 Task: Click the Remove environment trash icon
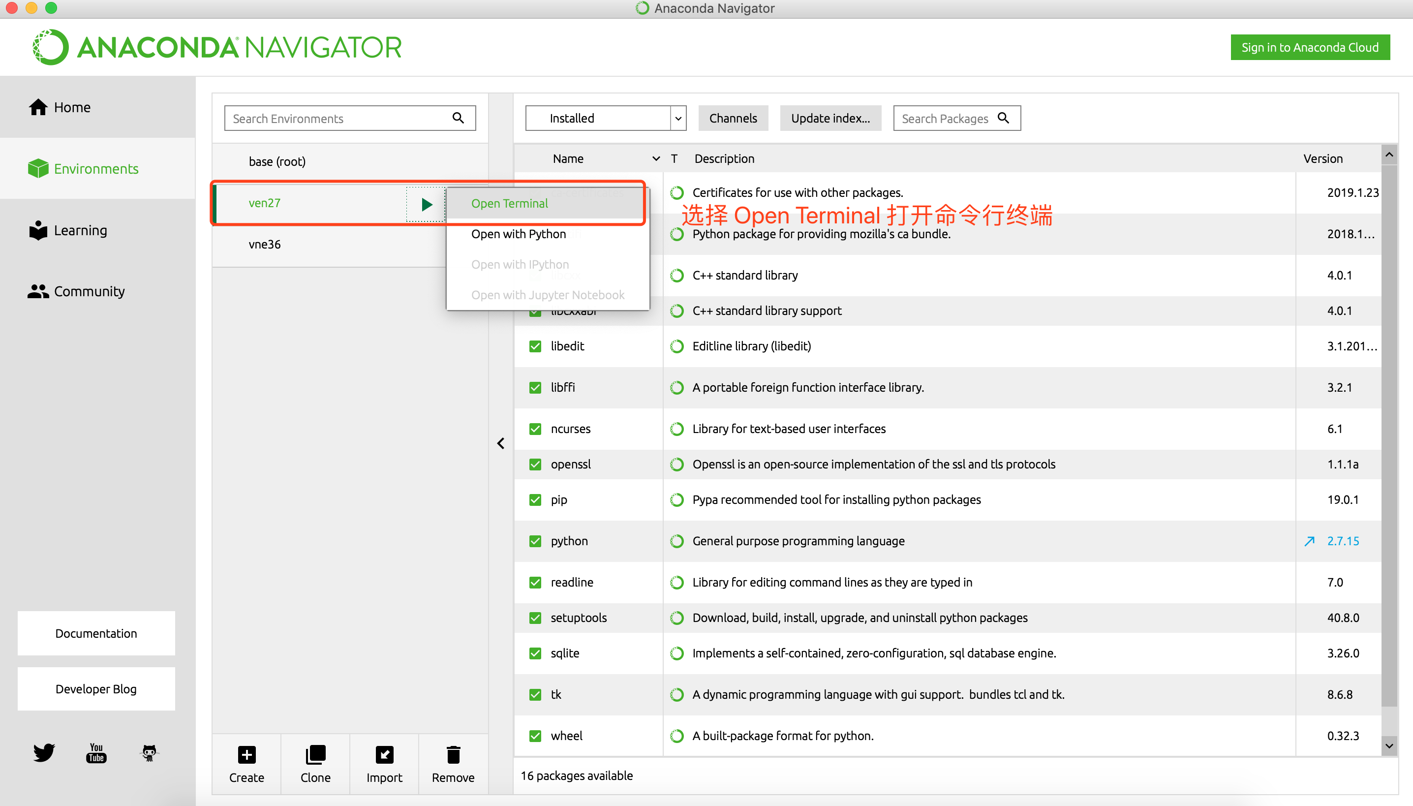pyautogui.click(x=453, y=754)
